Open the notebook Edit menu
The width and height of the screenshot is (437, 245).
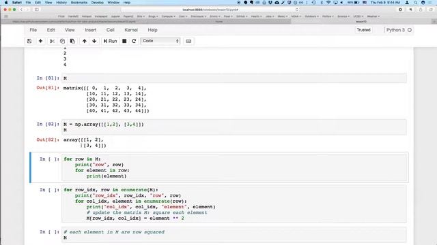51,30
